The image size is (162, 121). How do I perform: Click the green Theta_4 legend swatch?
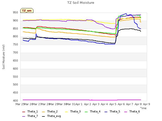86,112
